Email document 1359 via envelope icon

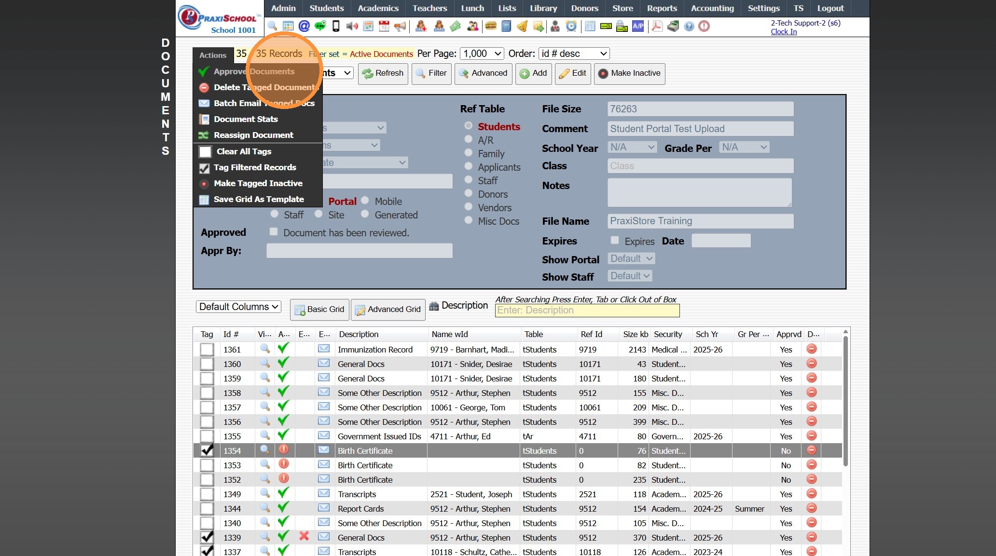click(x=324, y=378)
